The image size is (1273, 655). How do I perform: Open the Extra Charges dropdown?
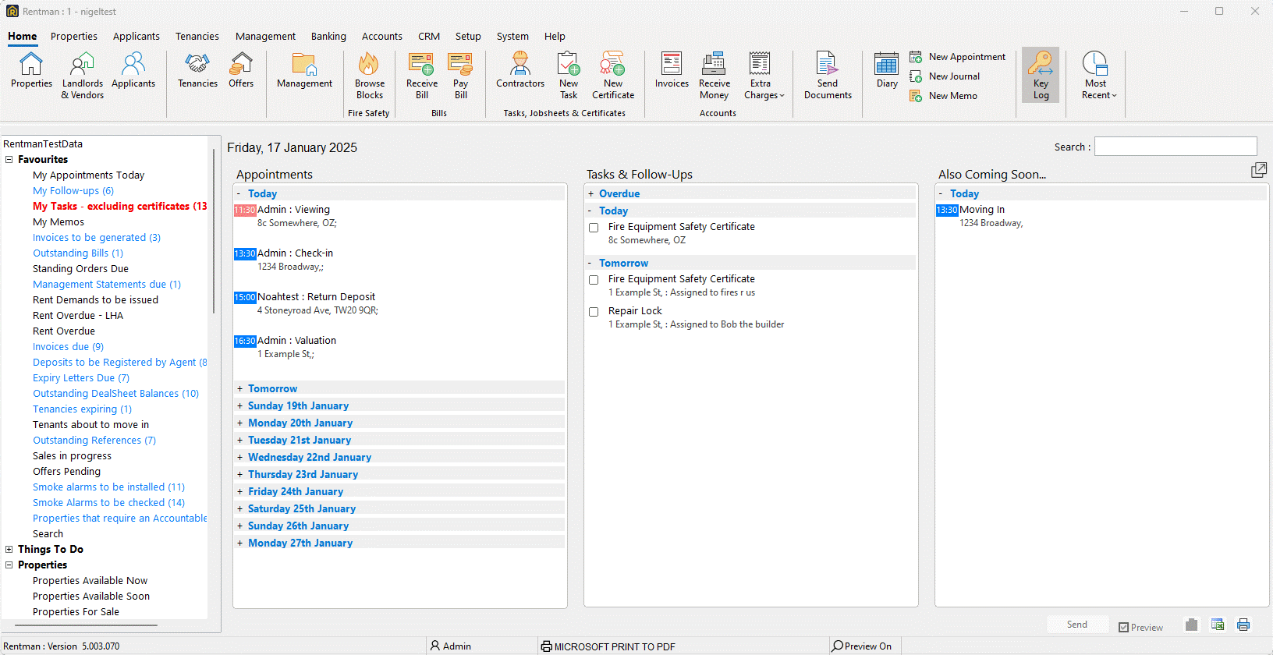(x=764, y=76)
